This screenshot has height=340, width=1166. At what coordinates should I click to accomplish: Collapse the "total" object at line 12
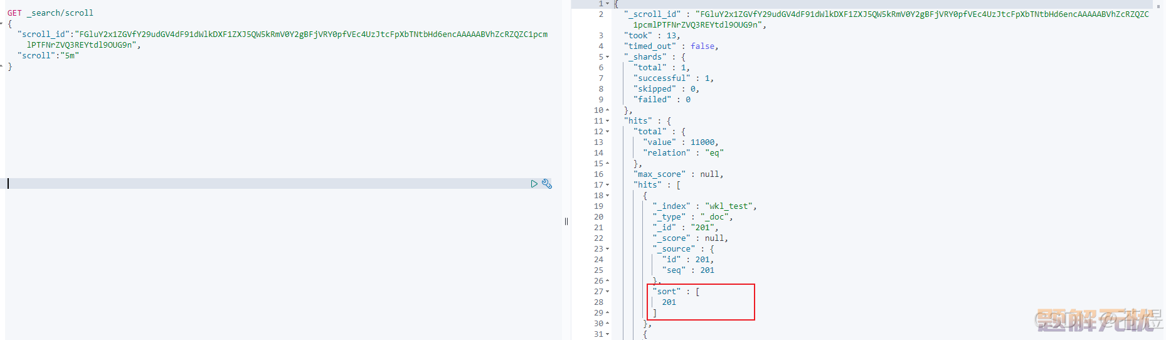point(607,132)
